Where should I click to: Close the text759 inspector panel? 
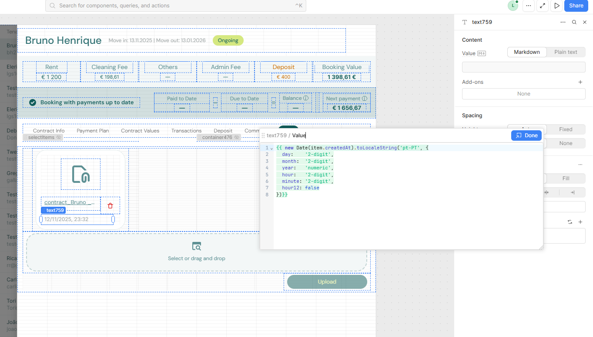point(585,22)
